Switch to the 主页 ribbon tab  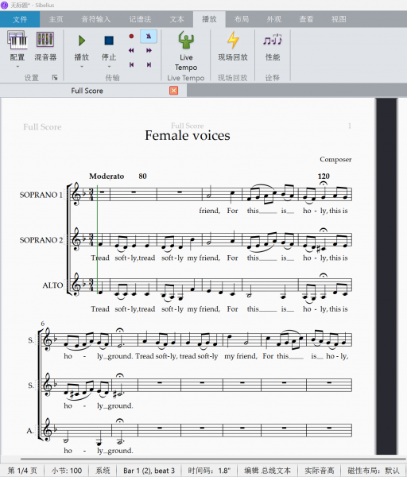[x=56, y=19]
